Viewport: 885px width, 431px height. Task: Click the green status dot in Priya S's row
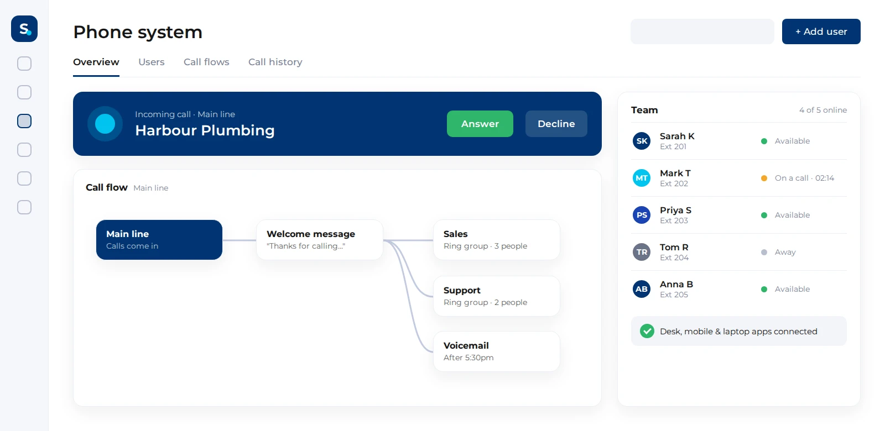tap(764, 215)
